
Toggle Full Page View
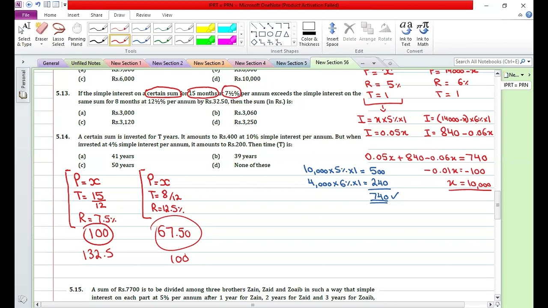pos(56,5)
